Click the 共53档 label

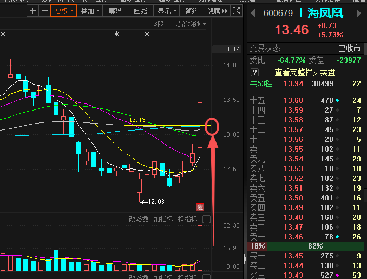click(x=261, y=83)
